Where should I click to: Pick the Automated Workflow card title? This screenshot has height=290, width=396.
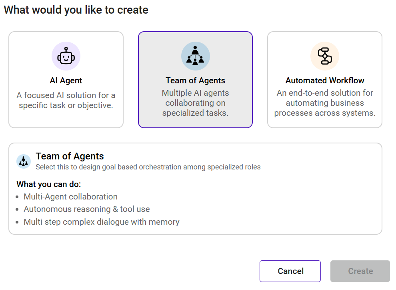point(324,81)
